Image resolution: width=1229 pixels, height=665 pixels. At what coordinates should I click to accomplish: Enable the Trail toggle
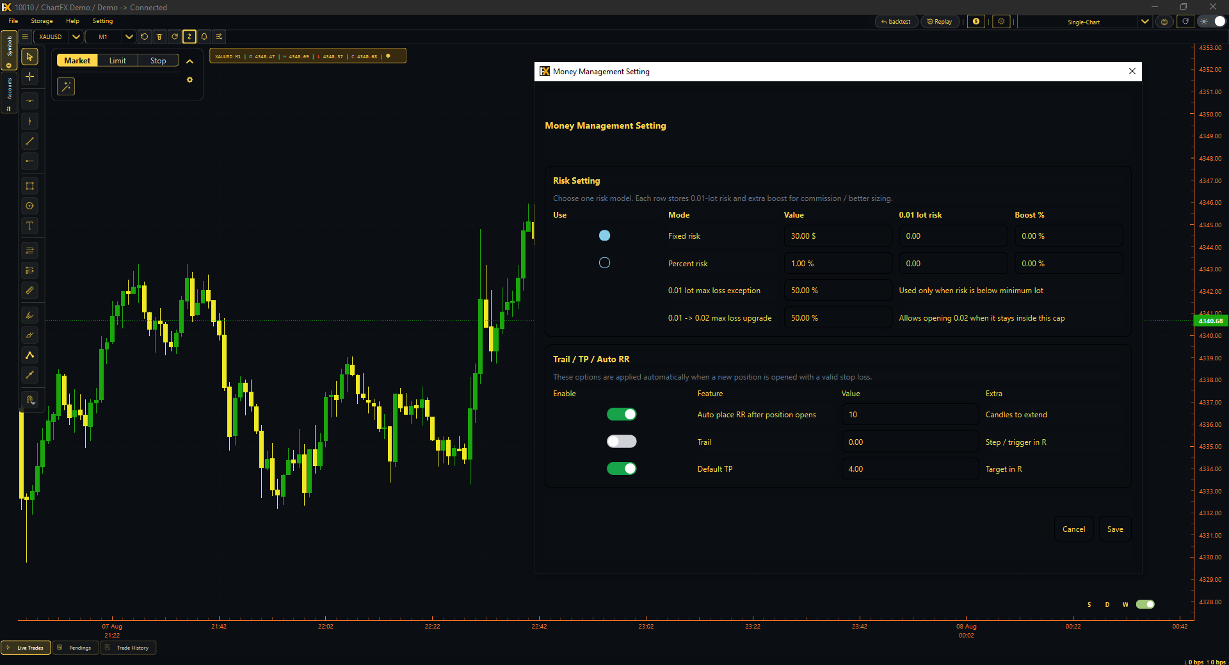[x=622, y=442]
